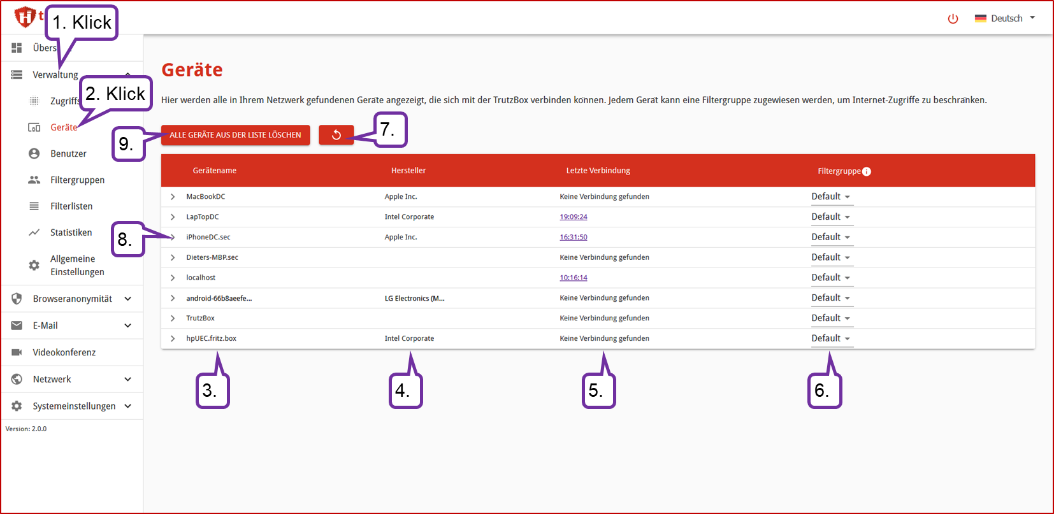Screen dimensions: 1054x514
Task: Open filter group dropdown for android-66b8aeefe
Action: tap(831, 298)
